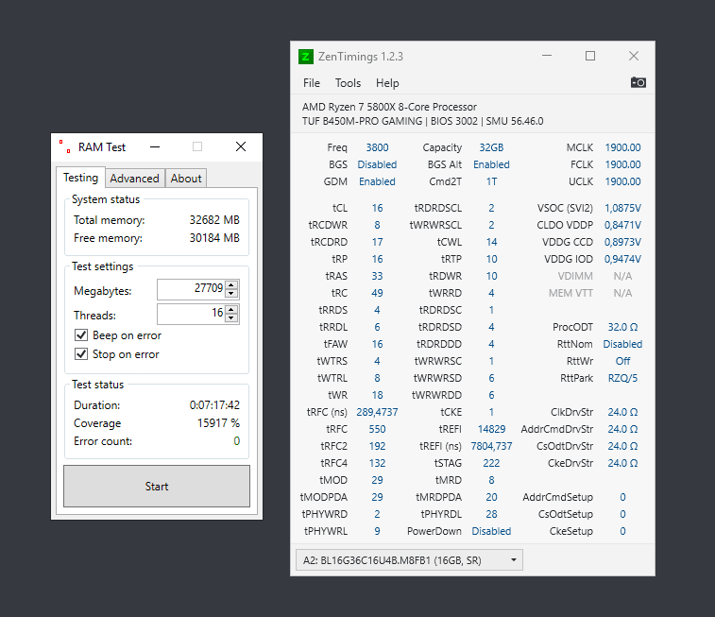Click the ClkDrvStr value 24.0 Ω

(x=622, y=412)
